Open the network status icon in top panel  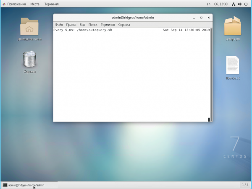click(234, 4)
